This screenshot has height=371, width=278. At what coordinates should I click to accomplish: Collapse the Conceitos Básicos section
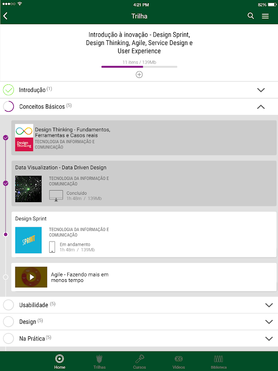(x=261, y=107)
